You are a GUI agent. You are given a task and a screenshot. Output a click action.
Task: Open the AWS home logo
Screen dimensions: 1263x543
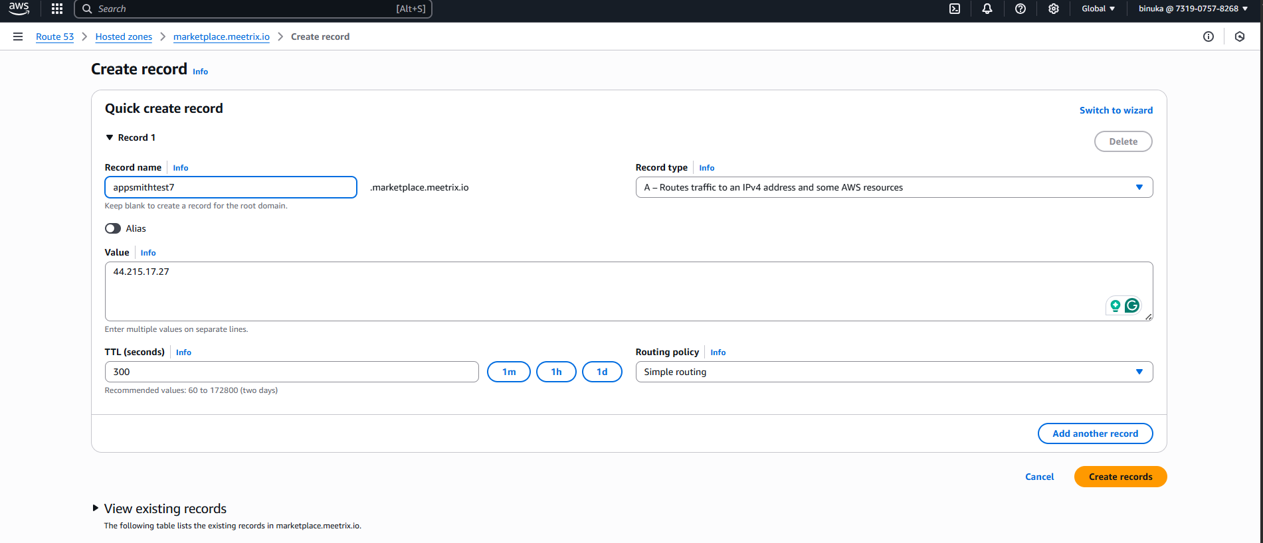tap(19, 9)
